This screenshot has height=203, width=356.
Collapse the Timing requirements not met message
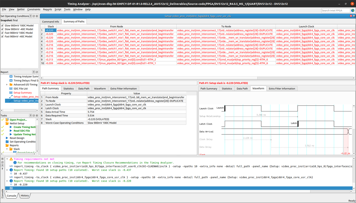(7, 159)
